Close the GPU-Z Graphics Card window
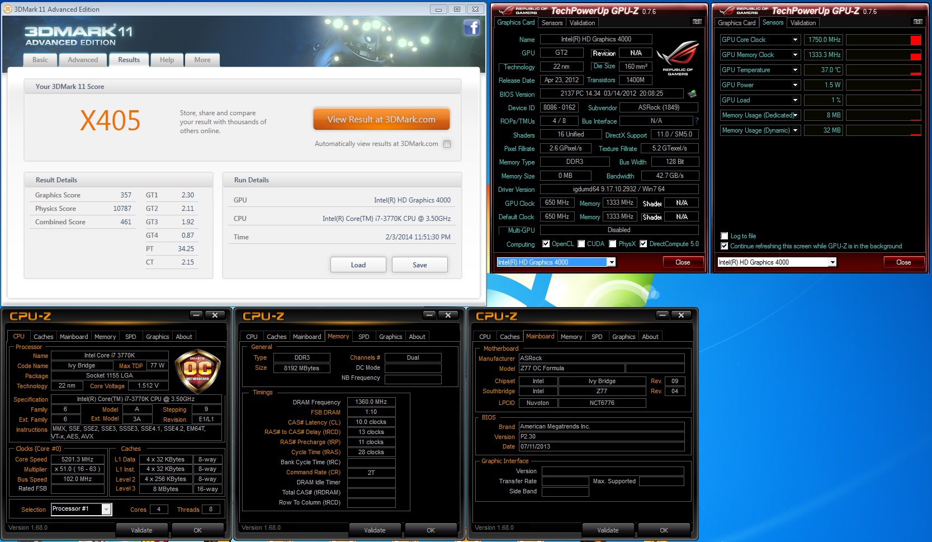 point(683,262)
